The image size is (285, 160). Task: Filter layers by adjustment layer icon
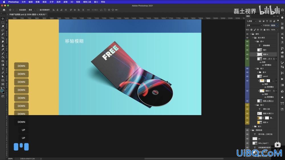pyautogui.click(x=263, y=21)
